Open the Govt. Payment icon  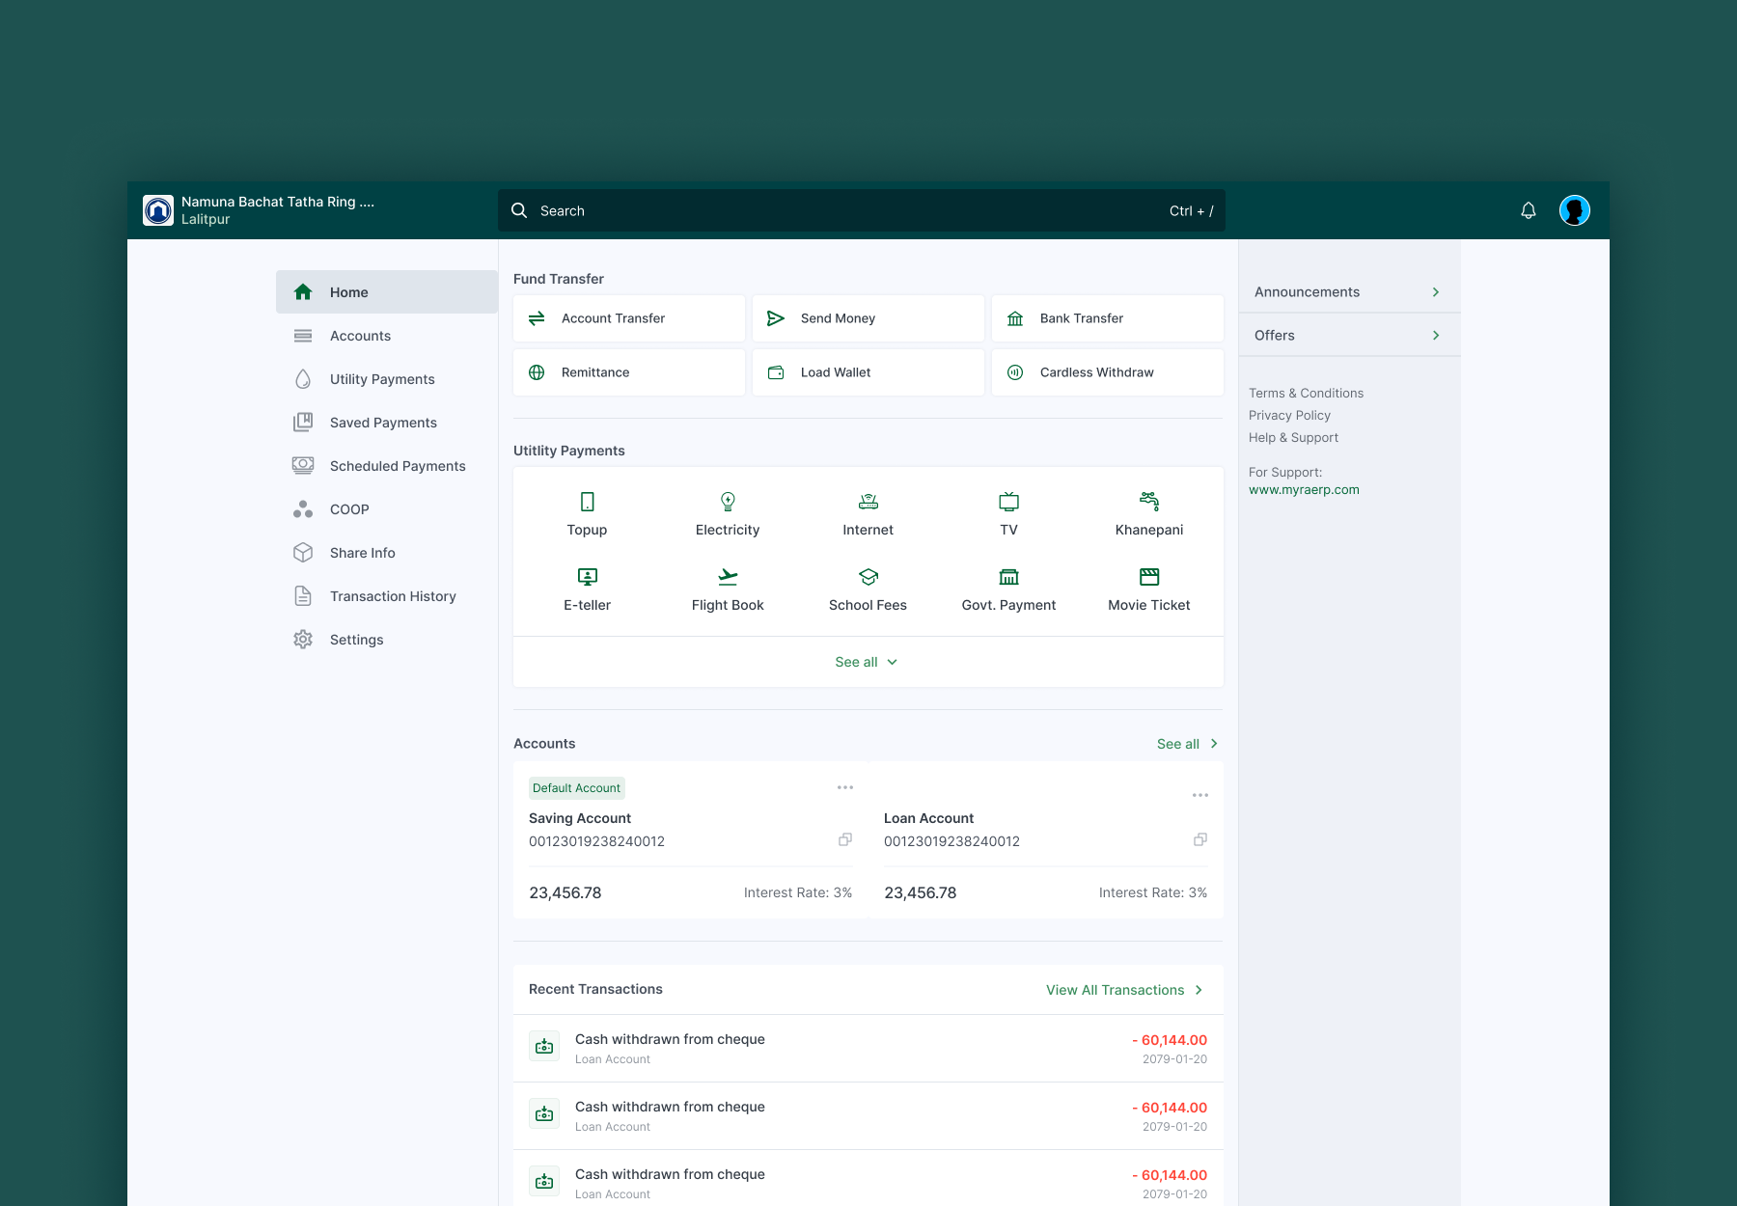pos(1008,577)
